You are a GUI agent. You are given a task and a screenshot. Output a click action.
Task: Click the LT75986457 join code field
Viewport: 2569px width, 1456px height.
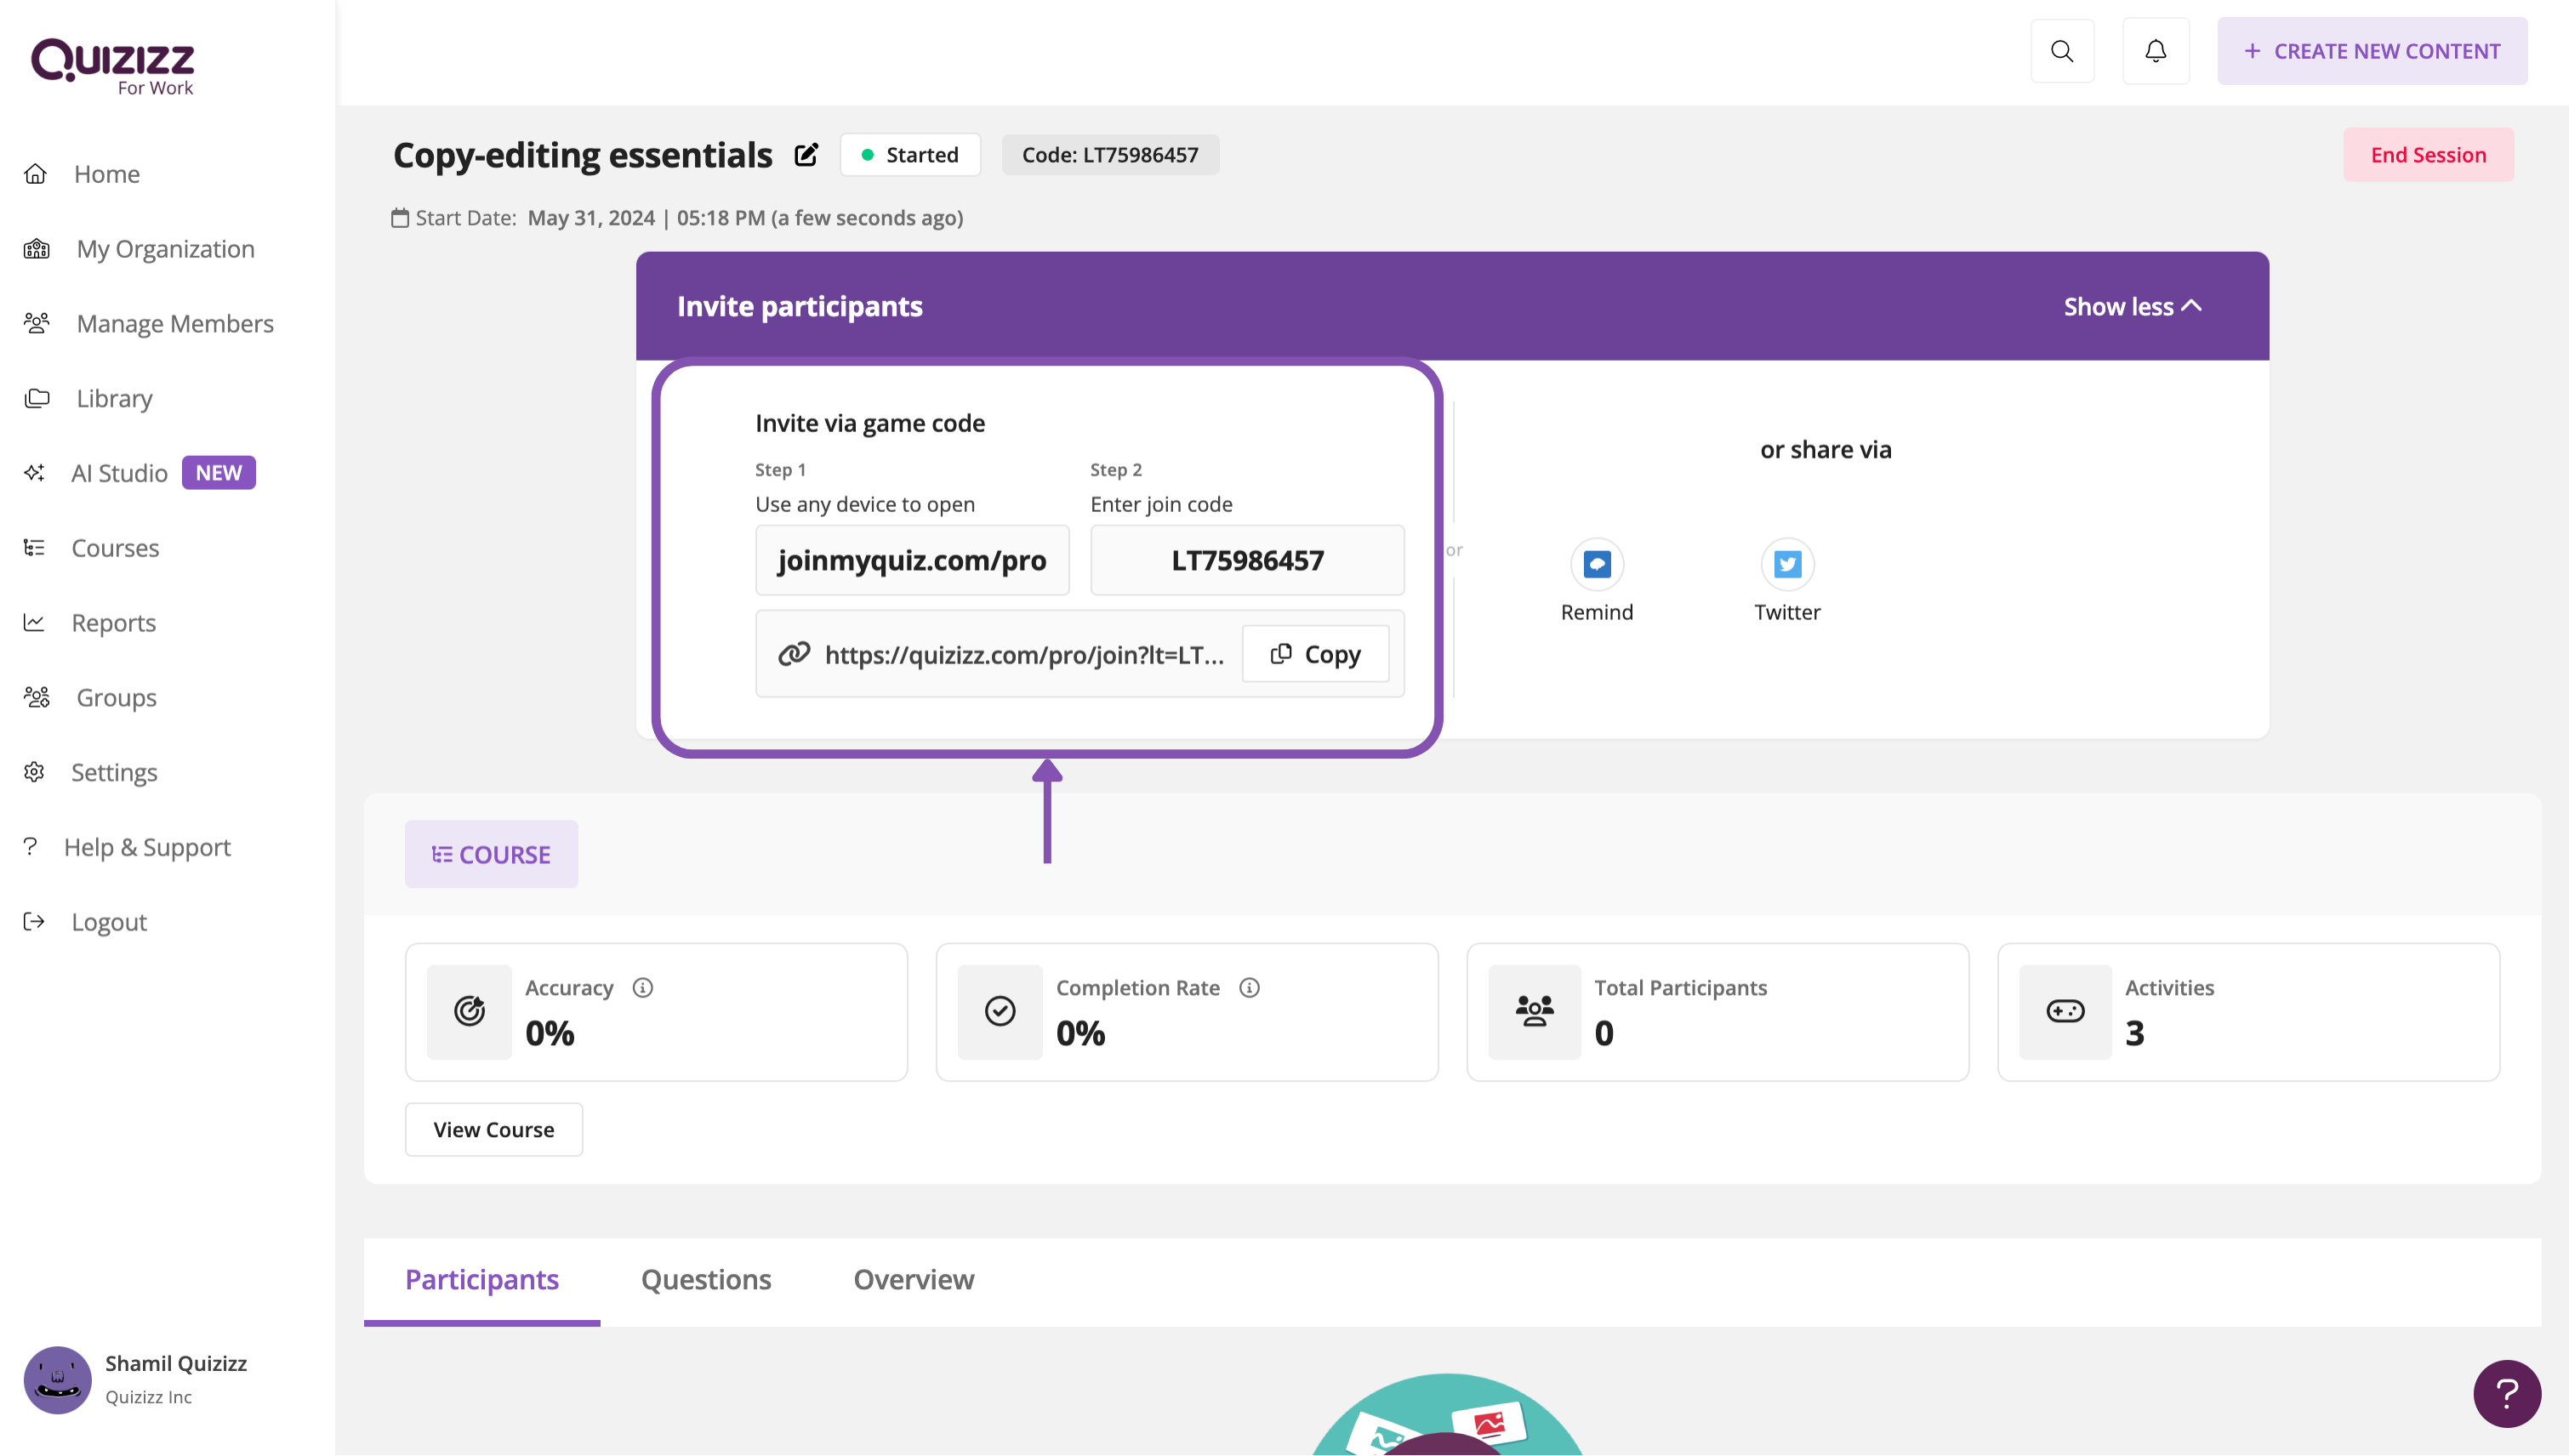tap(1247, 561)
